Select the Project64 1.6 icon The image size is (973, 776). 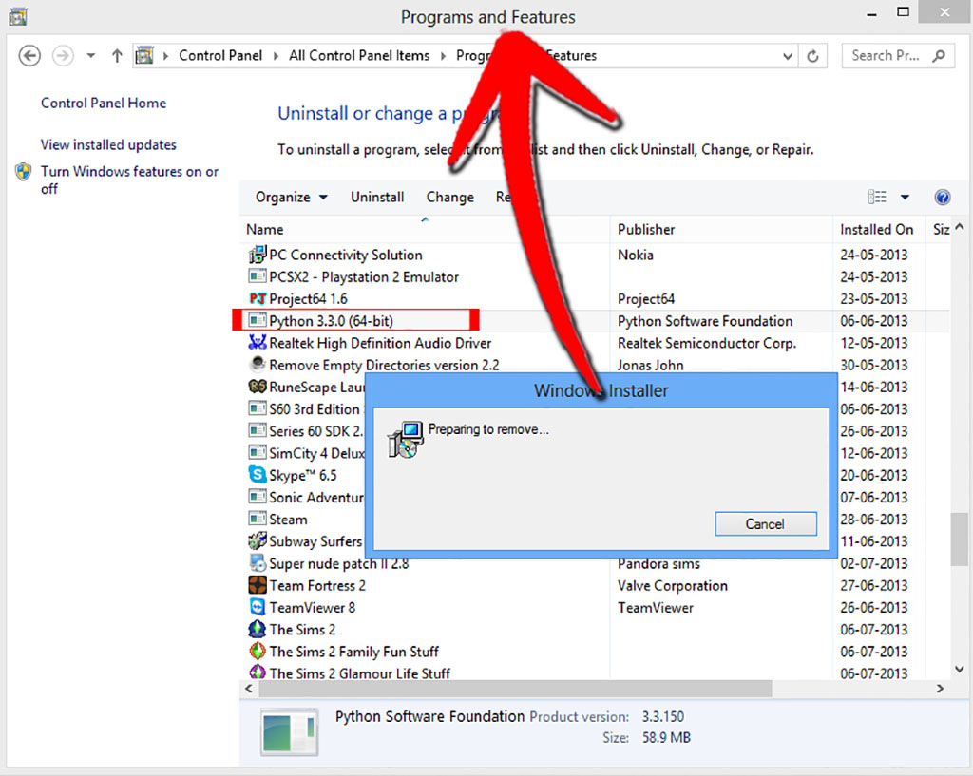(x=258, y=298)
